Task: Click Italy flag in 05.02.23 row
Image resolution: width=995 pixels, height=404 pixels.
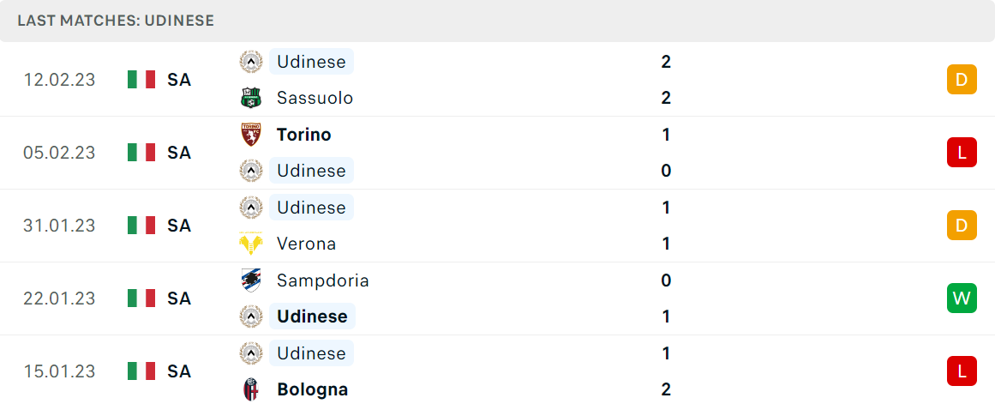Action: [x=141, y=153]
